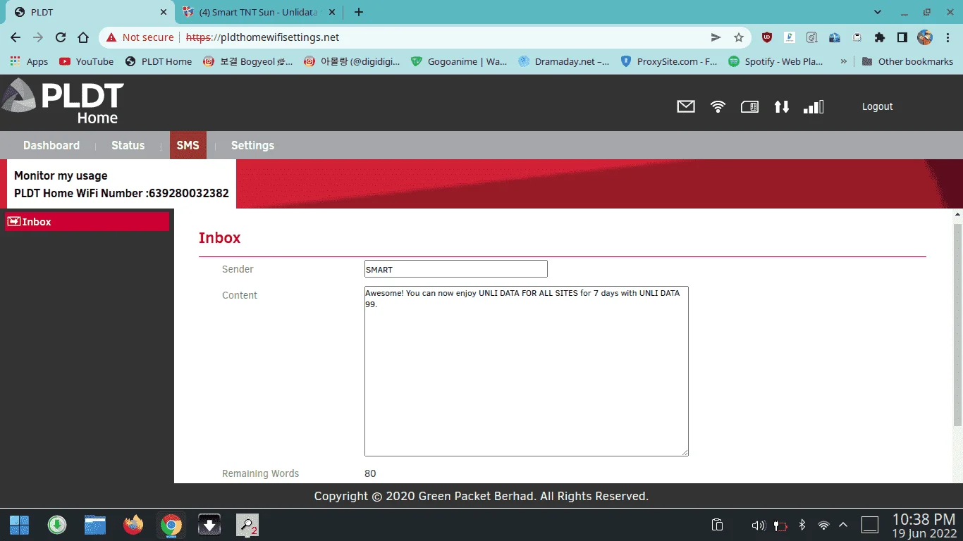Click the address bar URL

click(262, 37)
